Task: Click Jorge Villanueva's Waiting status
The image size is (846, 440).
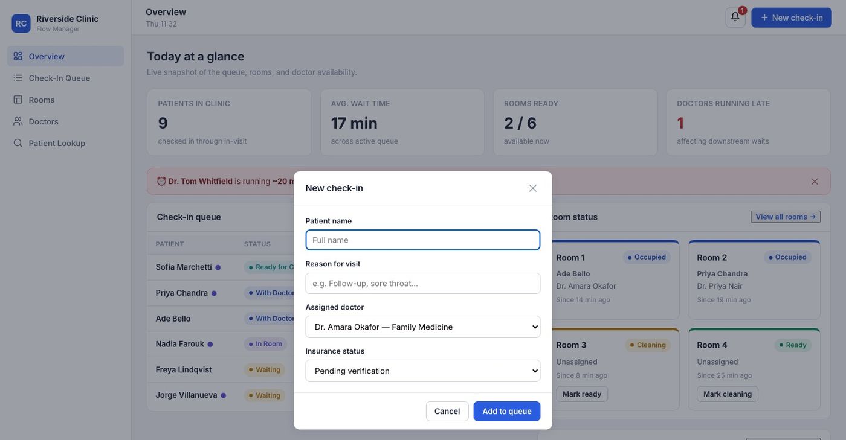Action: pyautogui.click(x=265, y=396)
